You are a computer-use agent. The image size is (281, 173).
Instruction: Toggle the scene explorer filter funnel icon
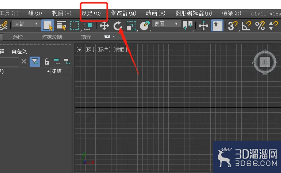click(35, 62)
